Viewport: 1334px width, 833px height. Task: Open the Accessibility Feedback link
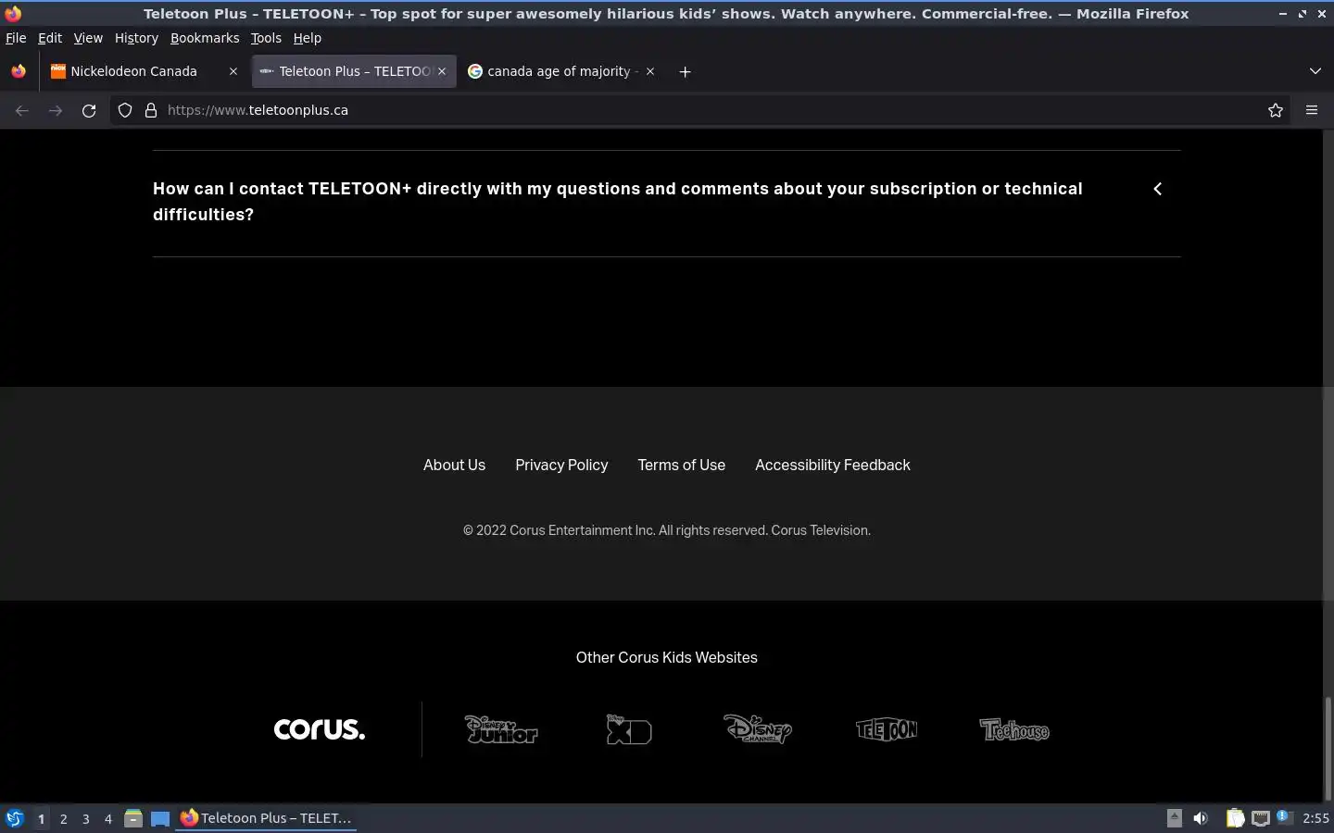833,465
